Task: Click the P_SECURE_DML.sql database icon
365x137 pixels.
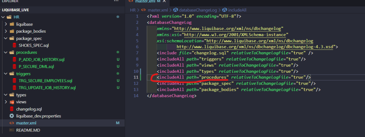Action: click(14, 66)
